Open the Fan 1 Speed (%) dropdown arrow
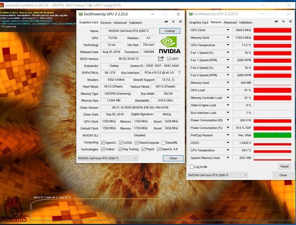This screenshot has width=296, height=225. click(228, 53)
